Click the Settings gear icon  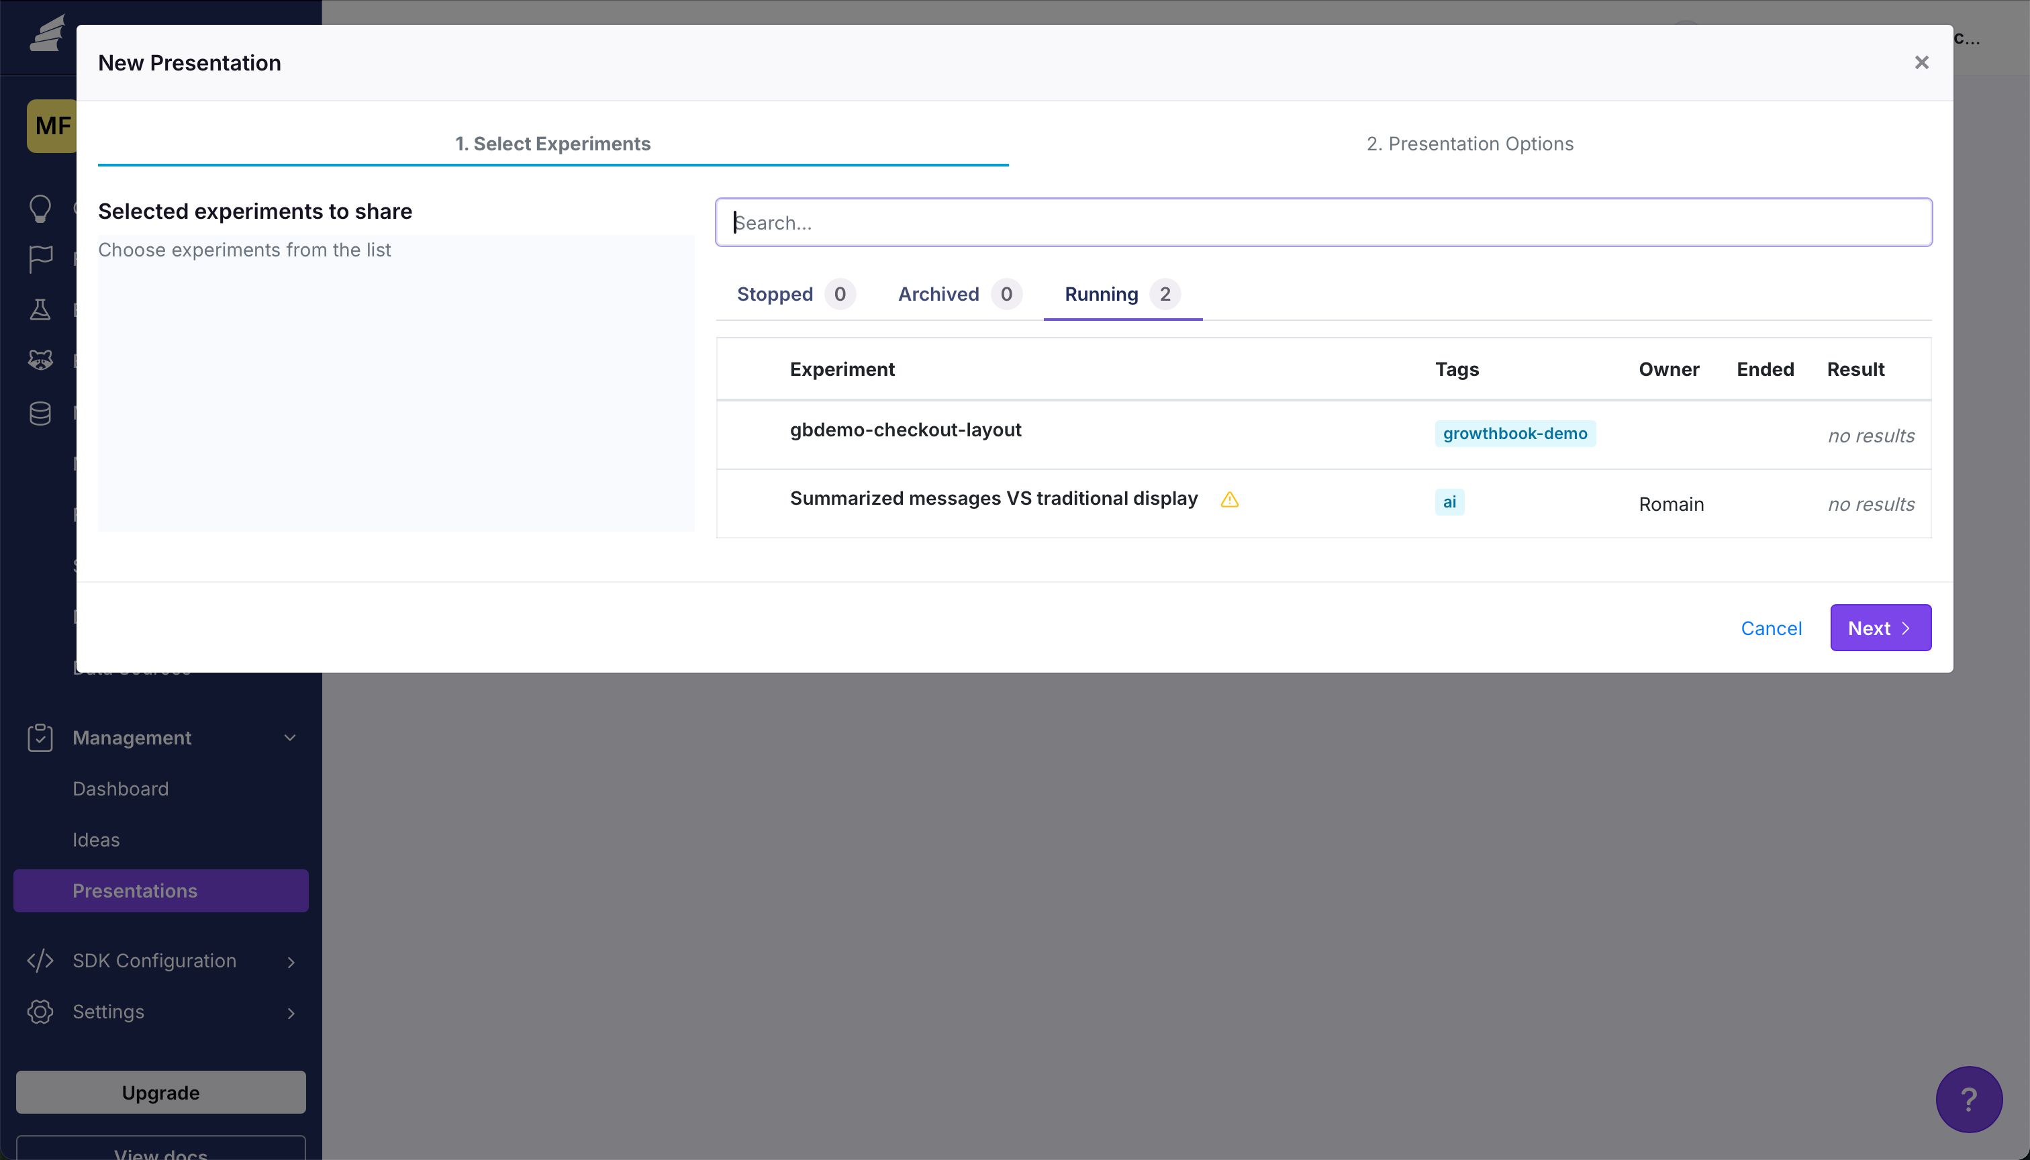pos(40,1012)
